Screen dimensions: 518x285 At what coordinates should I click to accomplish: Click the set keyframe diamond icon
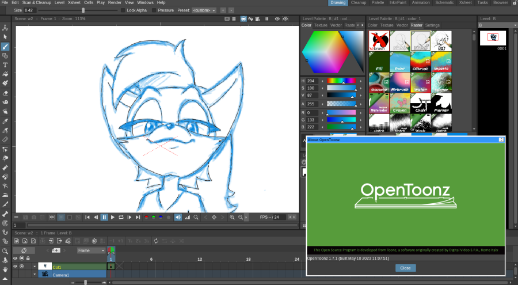214,217
